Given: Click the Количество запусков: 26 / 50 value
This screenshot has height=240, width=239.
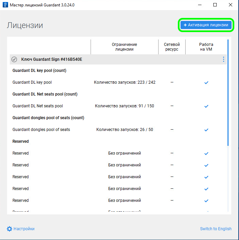Looking at the screenshot, I should [x=125, y=130].
